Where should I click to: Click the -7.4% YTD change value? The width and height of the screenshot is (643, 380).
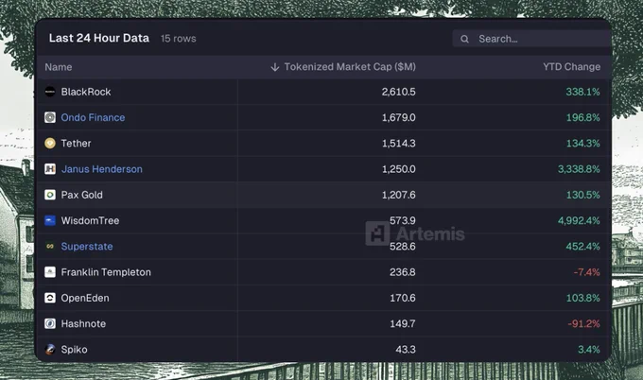pyautogui.click(x=586, y=272)
